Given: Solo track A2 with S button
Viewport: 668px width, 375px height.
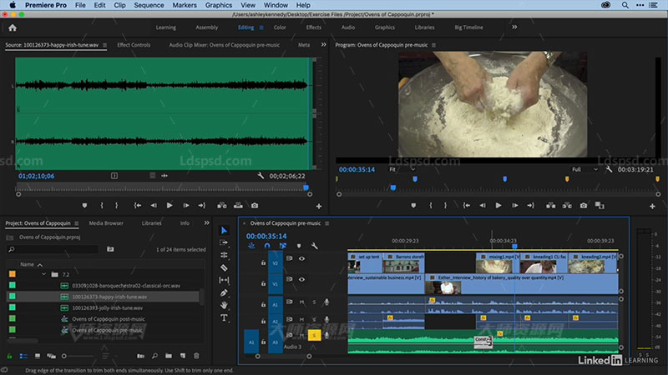Looking at the screenshot, I should click(314, 319).
